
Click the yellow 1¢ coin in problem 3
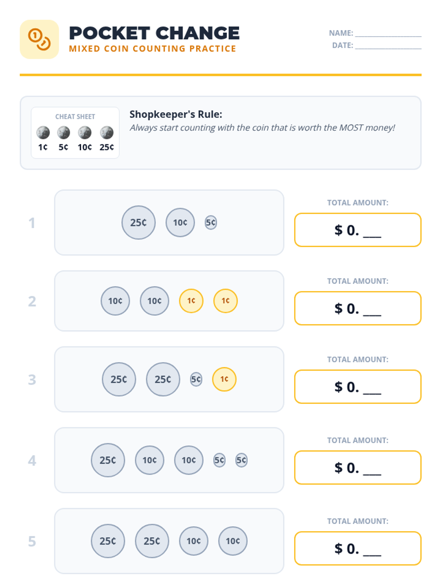[x=224, y=379]
